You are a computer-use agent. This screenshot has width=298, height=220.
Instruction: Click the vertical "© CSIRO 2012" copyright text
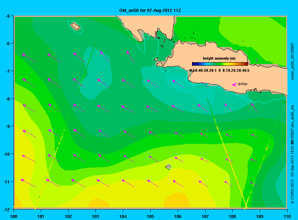[293, 192]
